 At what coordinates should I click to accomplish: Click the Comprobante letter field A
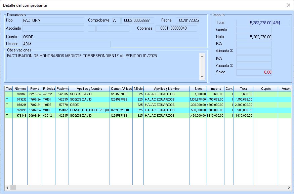pos(117,21)
